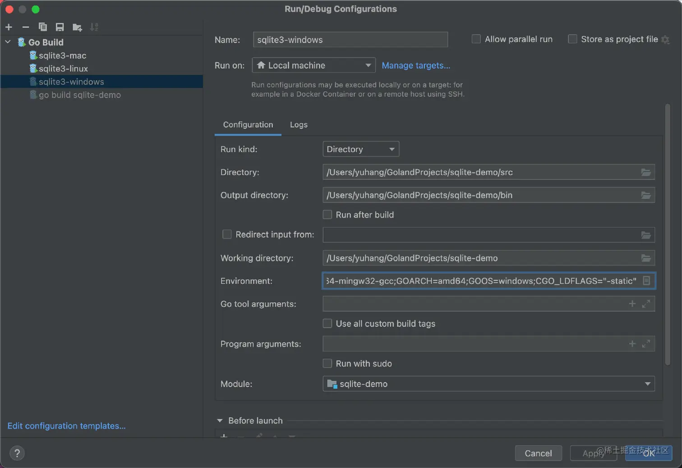Switch to the Logs tab
682x468 pixels.
299,124
